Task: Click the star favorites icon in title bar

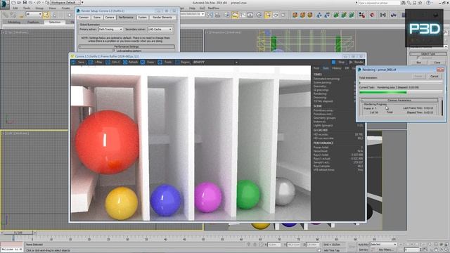Action: [x=420, y=3]
